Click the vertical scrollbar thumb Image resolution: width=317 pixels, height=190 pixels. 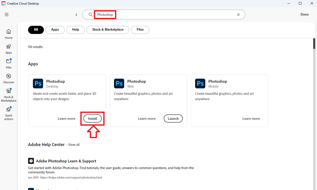(x=314, y=43)
